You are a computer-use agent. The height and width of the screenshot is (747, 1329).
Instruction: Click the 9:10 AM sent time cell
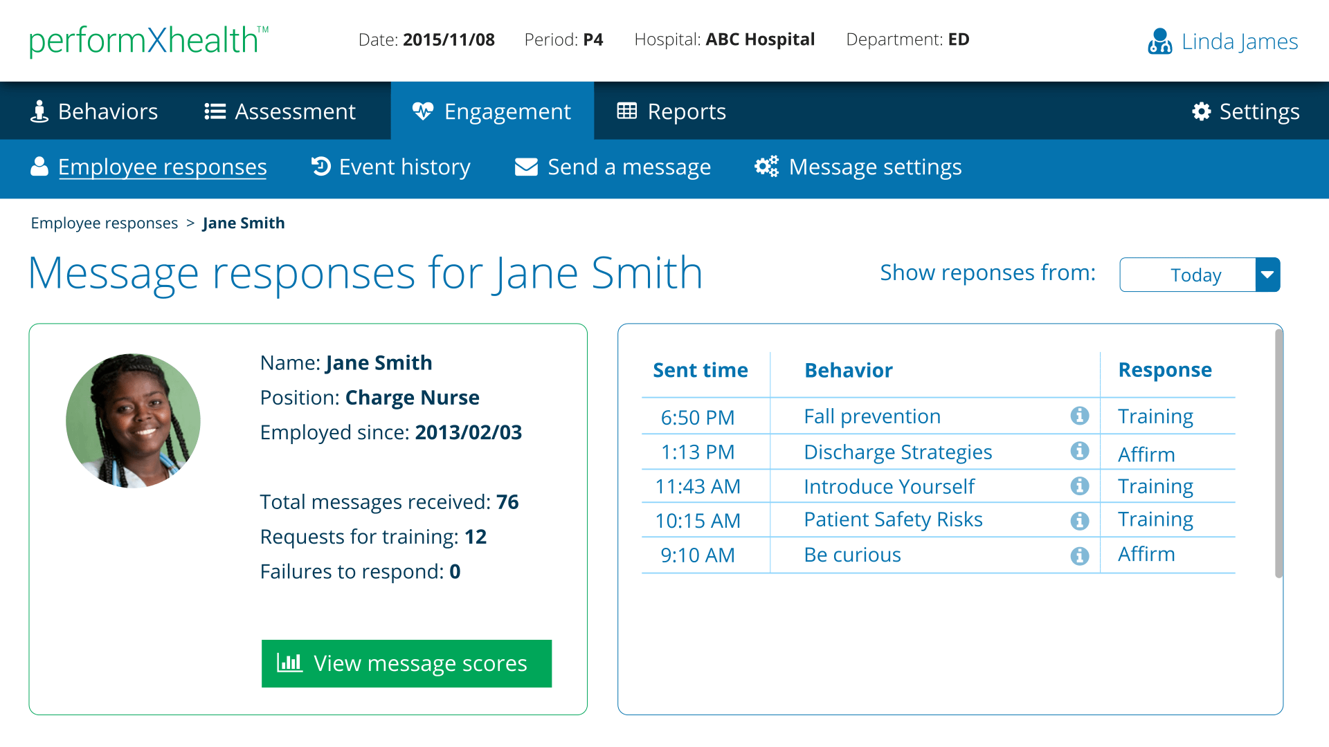[698, 555]
